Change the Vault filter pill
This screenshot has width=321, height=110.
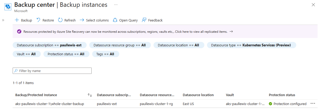(27, 54)
